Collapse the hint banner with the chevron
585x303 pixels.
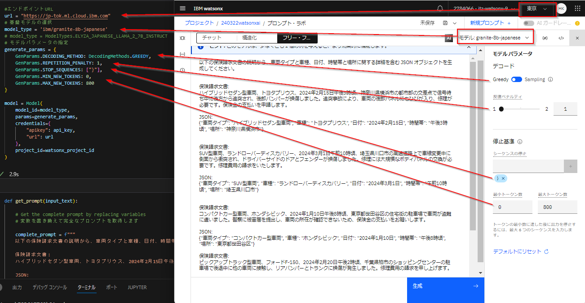[x=469, y=47]
